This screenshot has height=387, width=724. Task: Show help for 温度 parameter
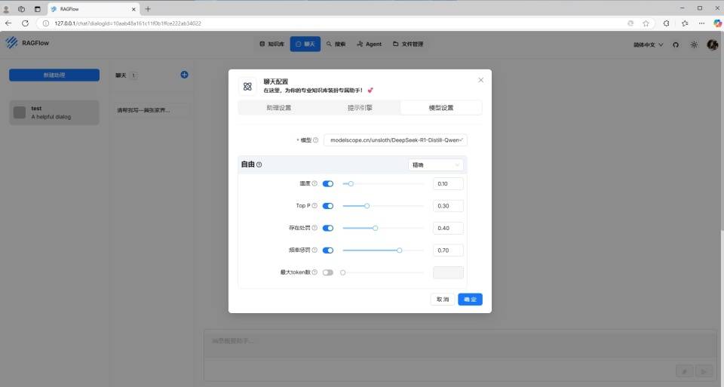click(314, 183)
